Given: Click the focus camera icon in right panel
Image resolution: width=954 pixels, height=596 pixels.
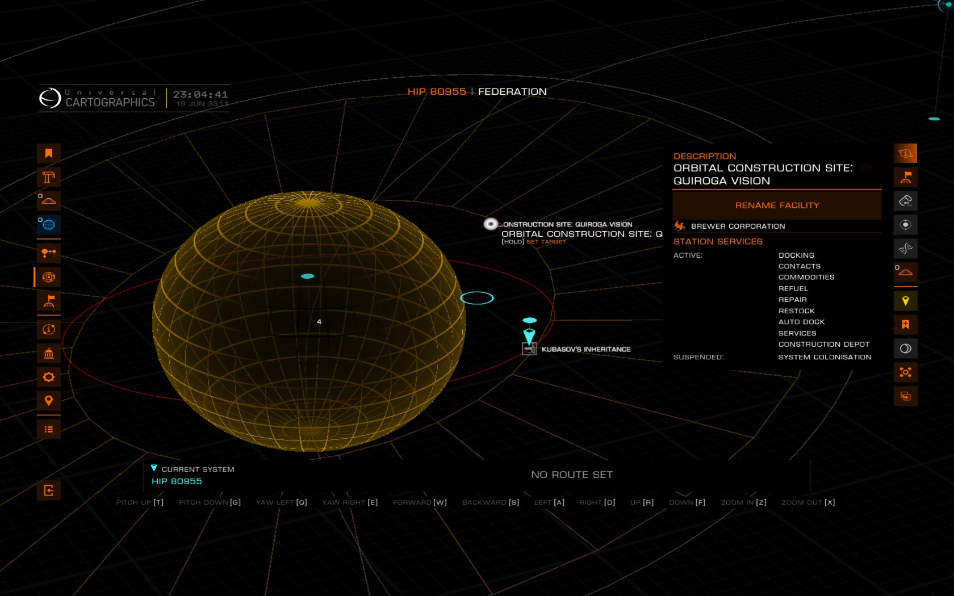Looking at the screenshot, I should click(906, 372).
